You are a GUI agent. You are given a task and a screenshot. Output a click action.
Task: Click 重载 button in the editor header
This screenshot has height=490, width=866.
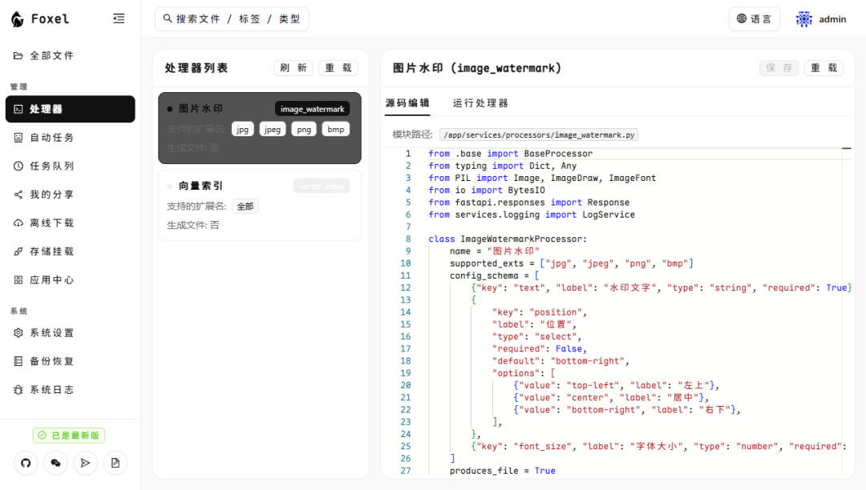coord(824,68)
